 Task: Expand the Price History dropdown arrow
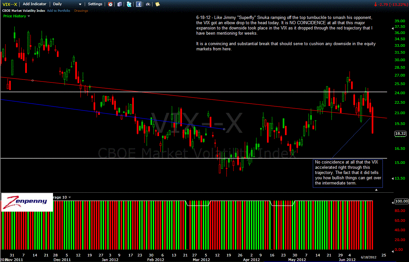tap(29, 16)
